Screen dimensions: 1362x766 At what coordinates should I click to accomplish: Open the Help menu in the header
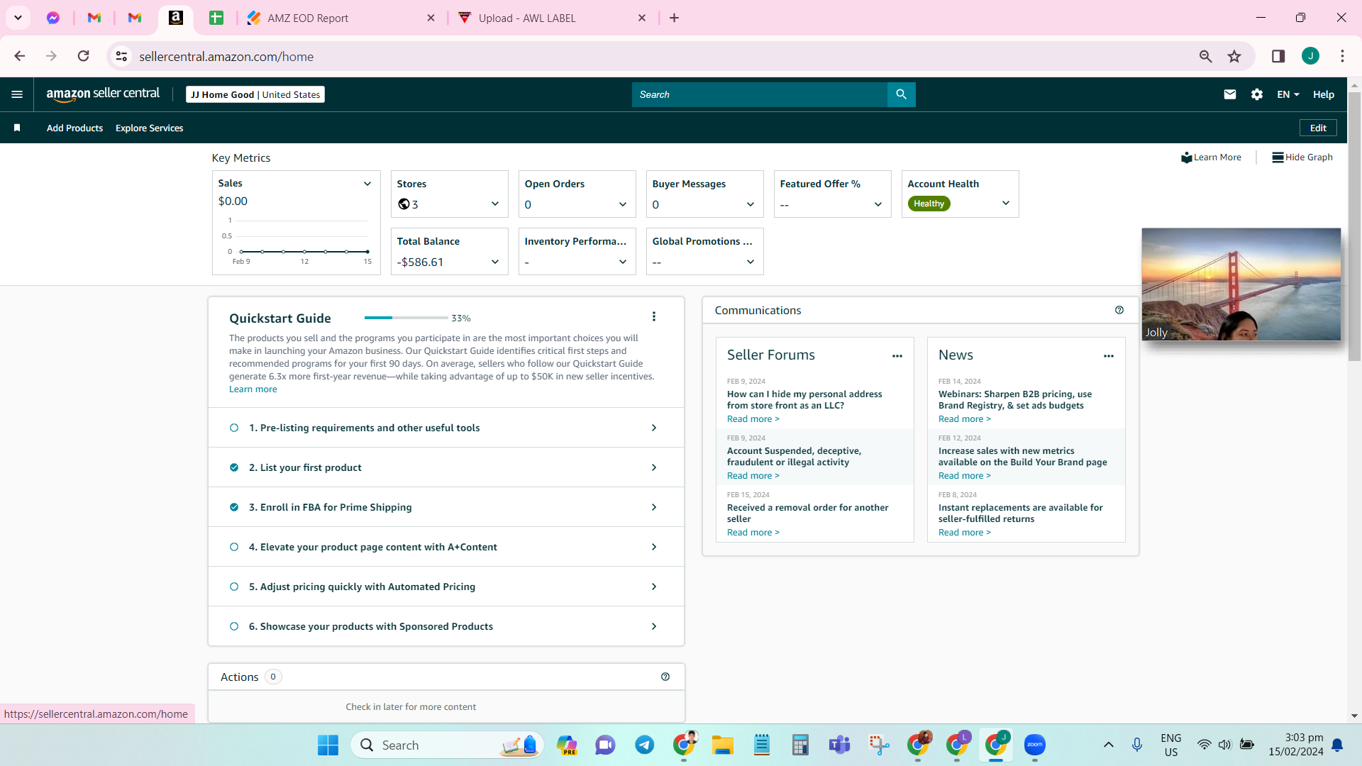coord(1324,94)
